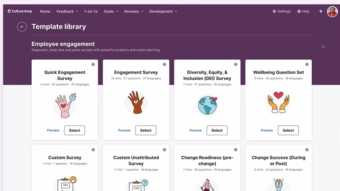Expand the Feedback dropdown menu
Screen dimensions: 340x191
point(67,11)
